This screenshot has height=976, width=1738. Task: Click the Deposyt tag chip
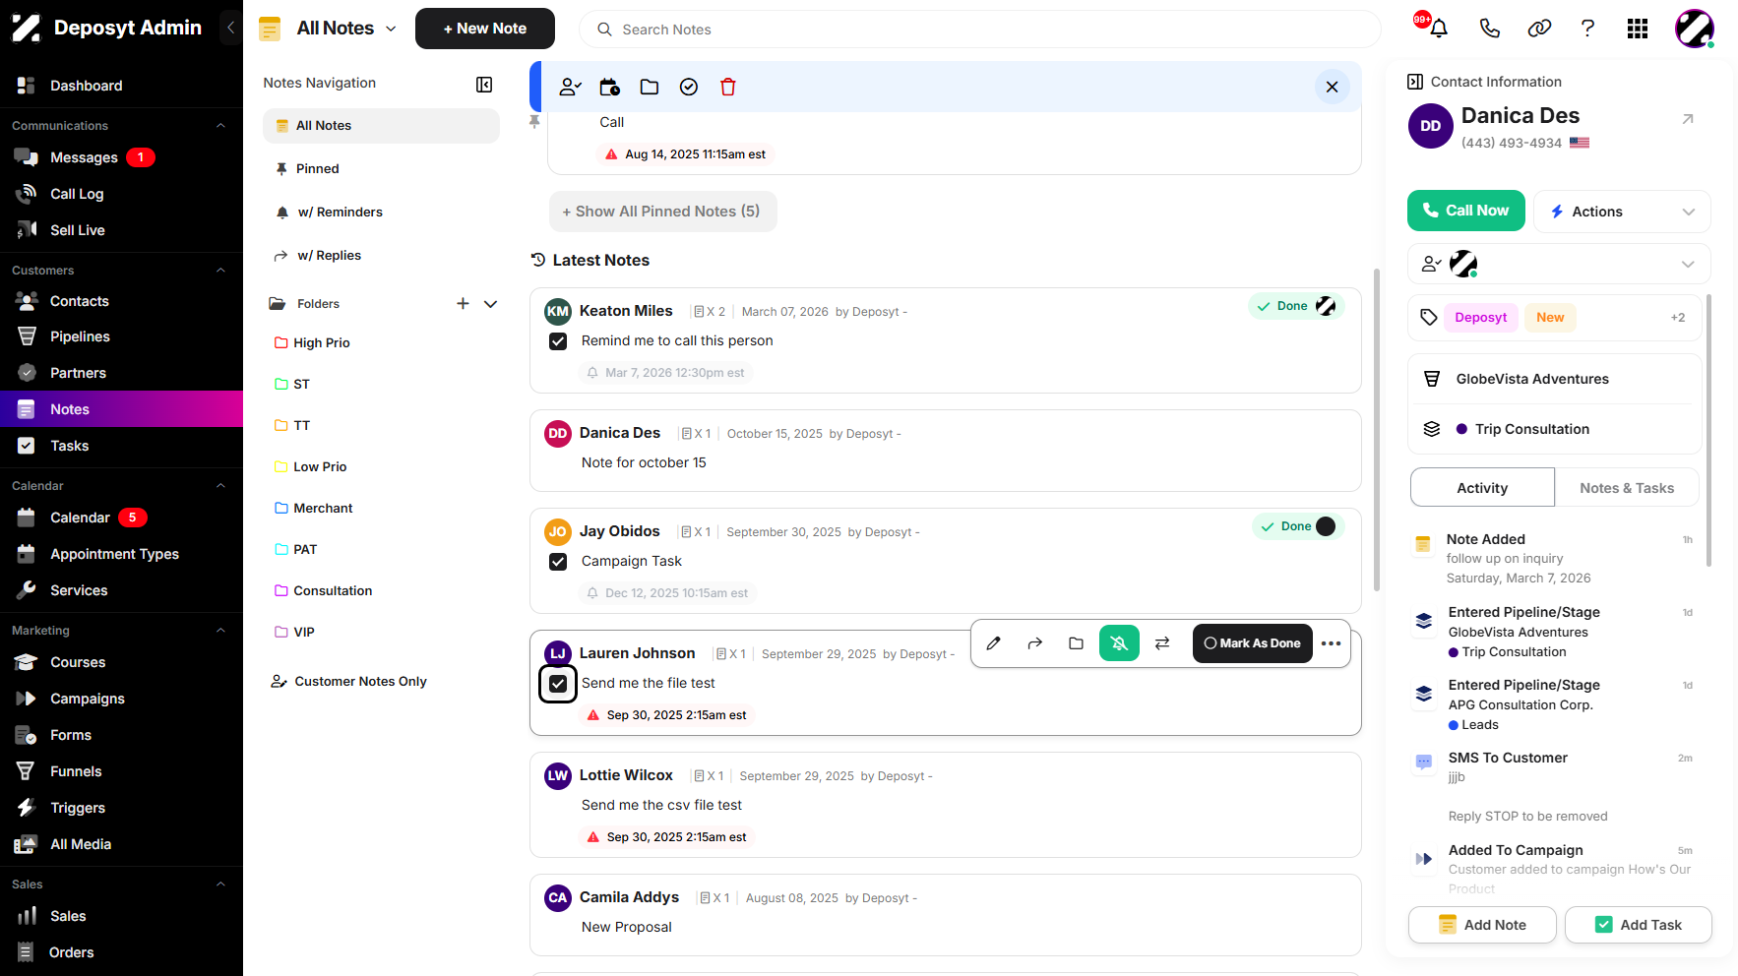pos(1480,318)
